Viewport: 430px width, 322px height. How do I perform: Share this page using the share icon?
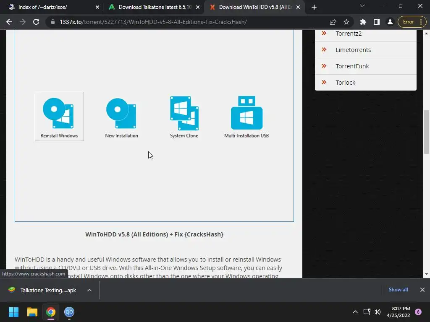click(x=333, y=22)
